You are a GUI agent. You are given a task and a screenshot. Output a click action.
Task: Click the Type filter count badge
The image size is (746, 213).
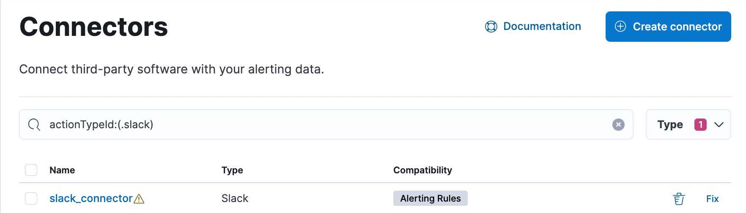click(700, 124)
